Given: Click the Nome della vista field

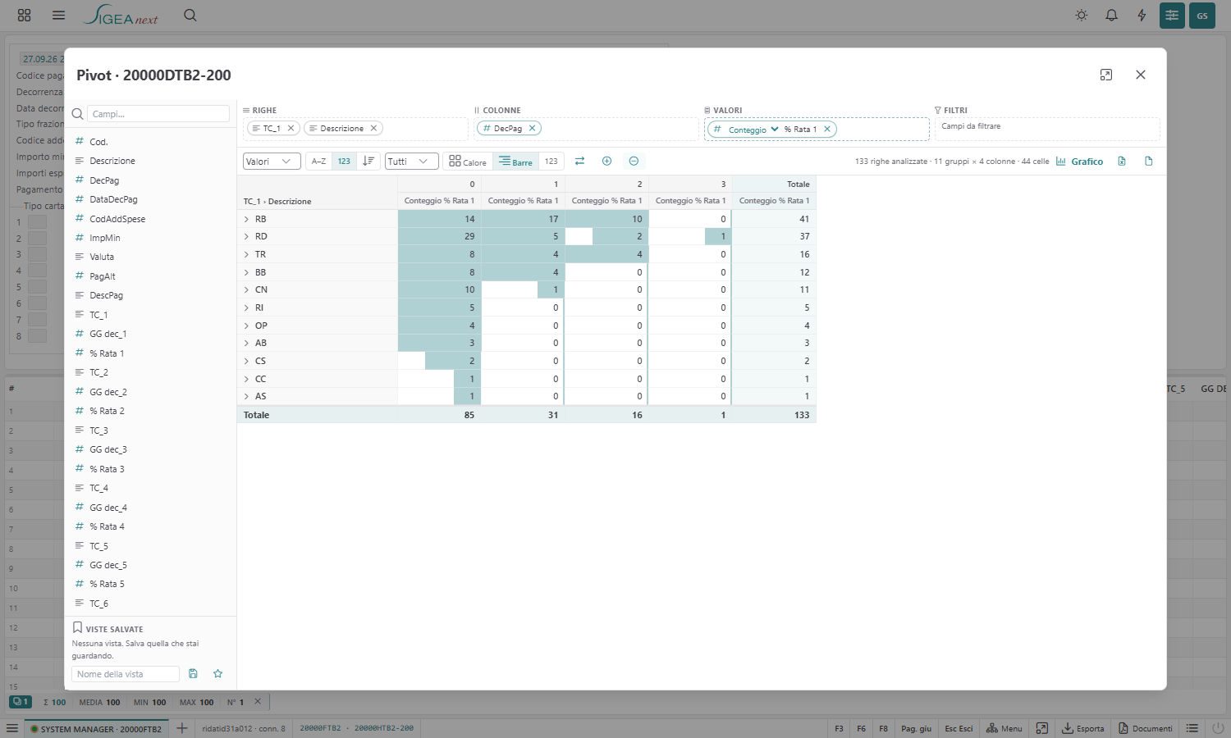Looking at the screenshot, I should [125, 674].
